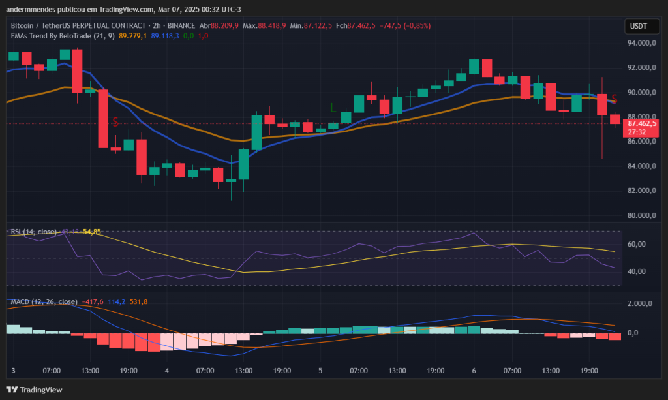This screenshot has width=668, height=400.
Task: Click the MACD value 114,2
Action: pyautogui.click(x=116, y=301)
